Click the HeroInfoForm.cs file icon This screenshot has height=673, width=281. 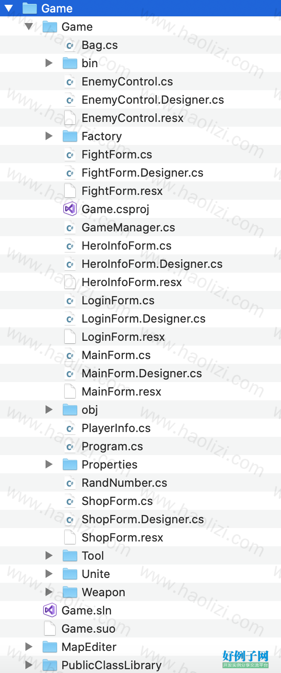pos(70,246)
